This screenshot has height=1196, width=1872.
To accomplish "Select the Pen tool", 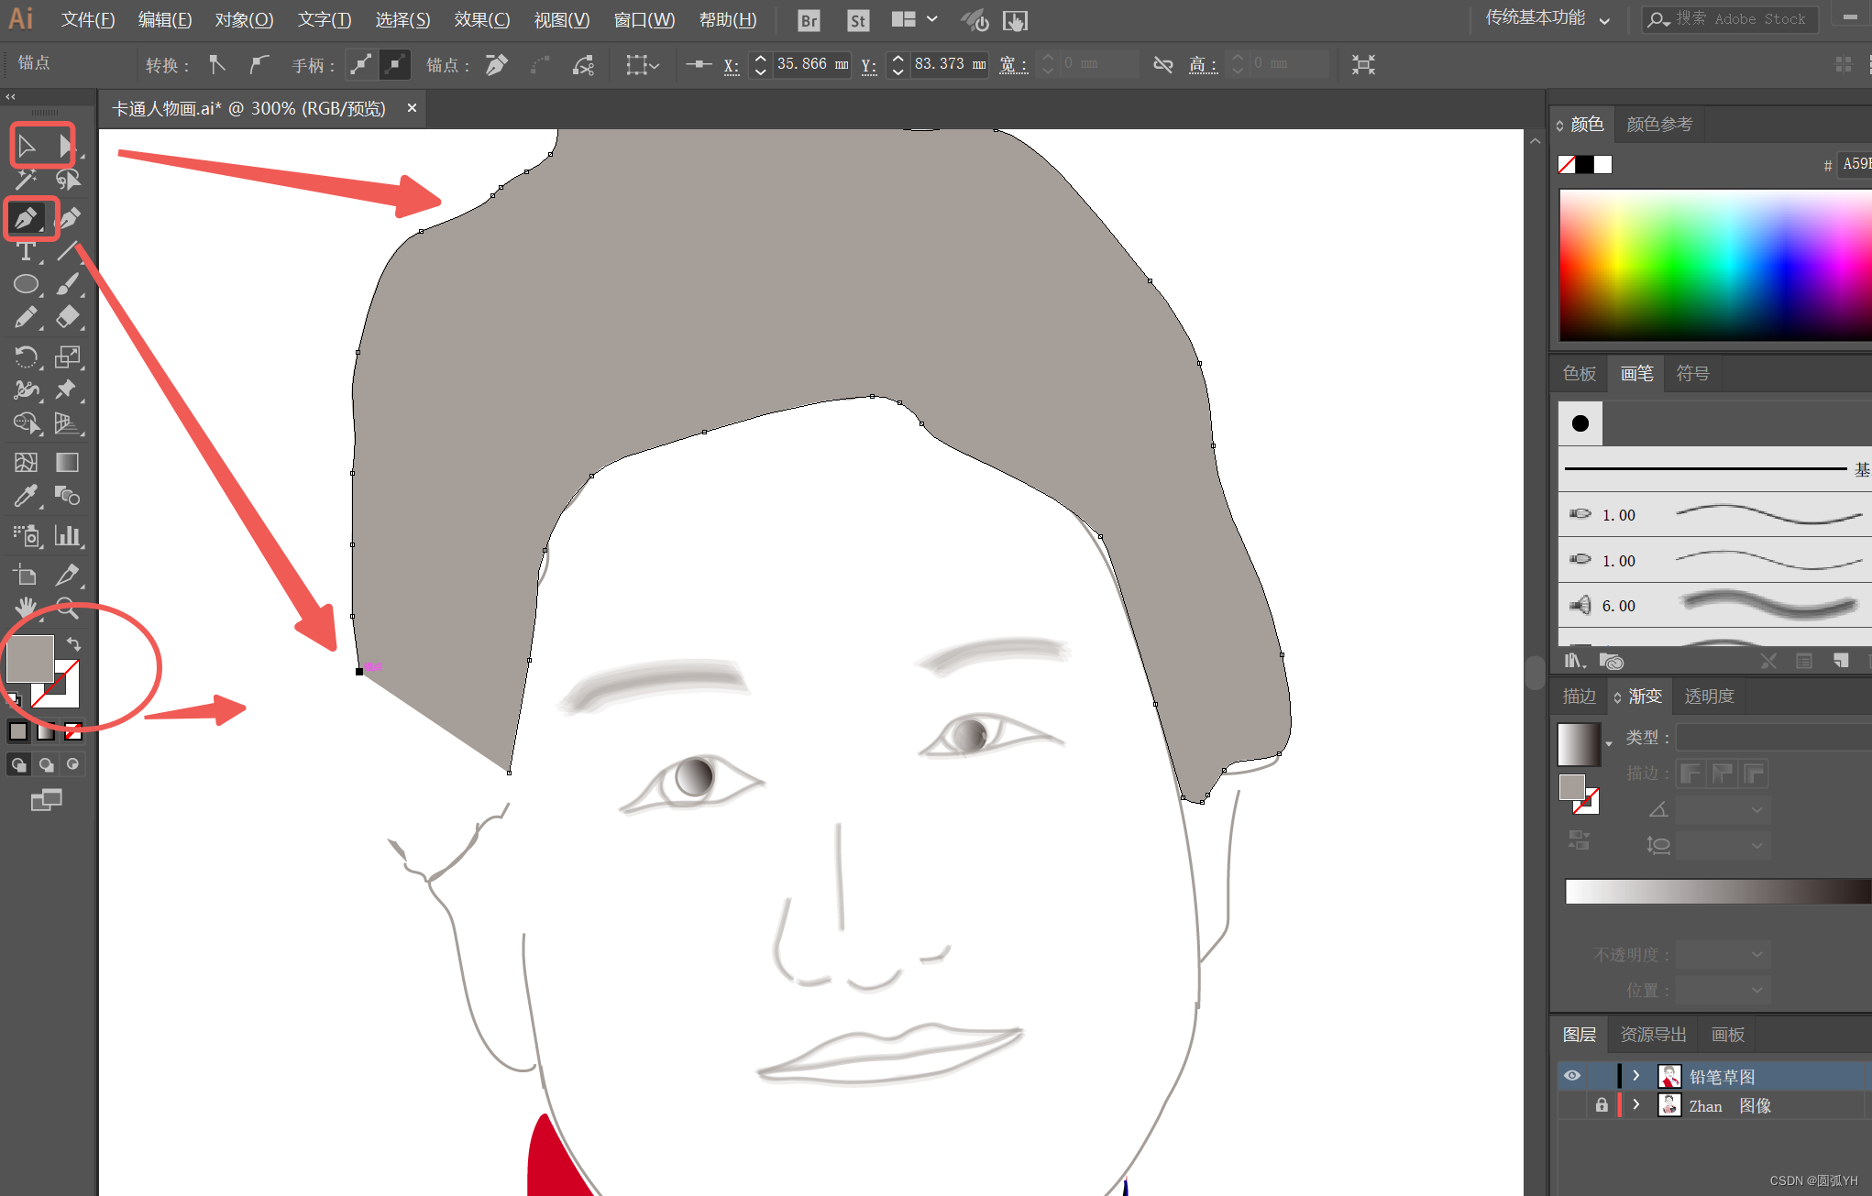I will click(x=27, y=218).
